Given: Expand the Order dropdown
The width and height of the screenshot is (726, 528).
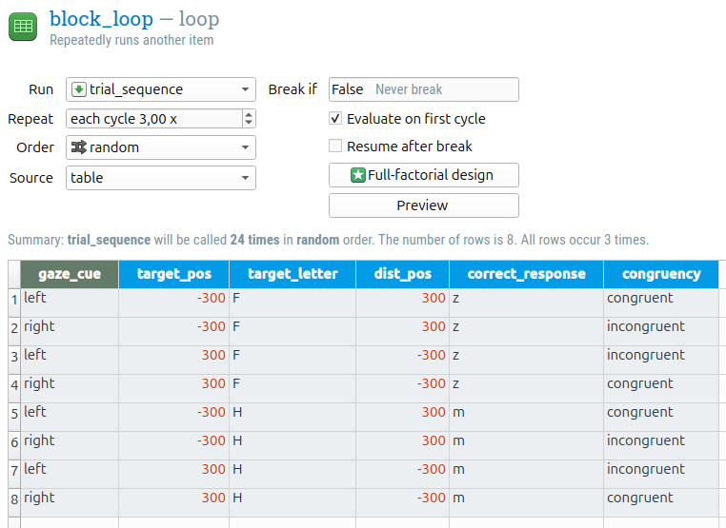Looking at the screenshot, I should [x=161, y=147].
